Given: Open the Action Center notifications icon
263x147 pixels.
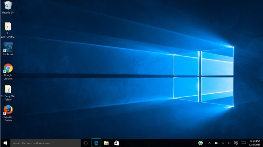Looking at the screenshot, I should tap(236, 143).
